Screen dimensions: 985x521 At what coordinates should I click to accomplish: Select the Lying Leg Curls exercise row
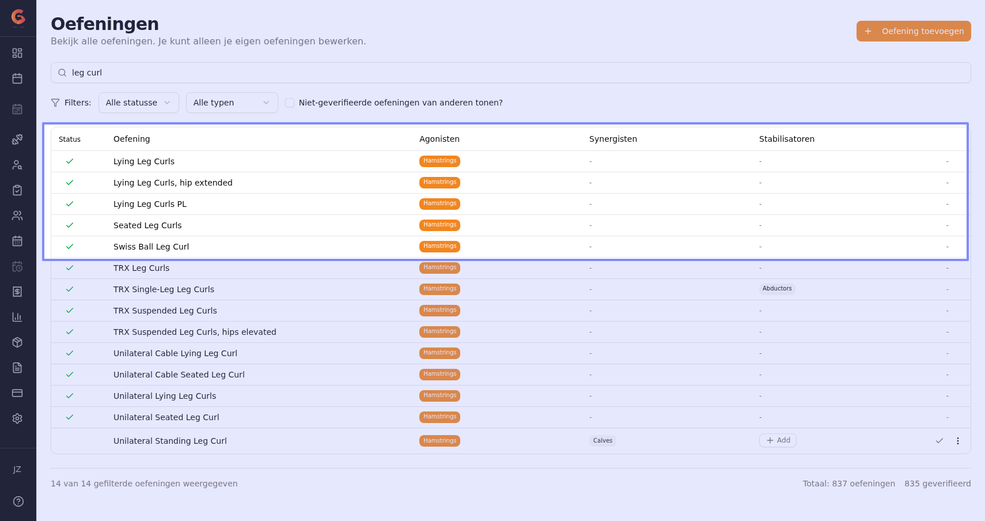tap(511, 161)
